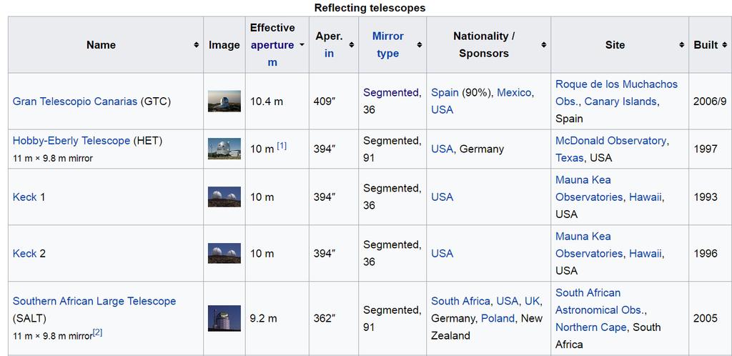Open Gran Telescopio Canarias link

(x=75, y=102)
